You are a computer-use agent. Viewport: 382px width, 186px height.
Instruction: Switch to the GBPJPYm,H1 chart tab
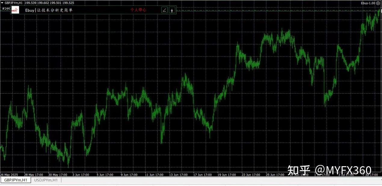click(x=15, y=180)
